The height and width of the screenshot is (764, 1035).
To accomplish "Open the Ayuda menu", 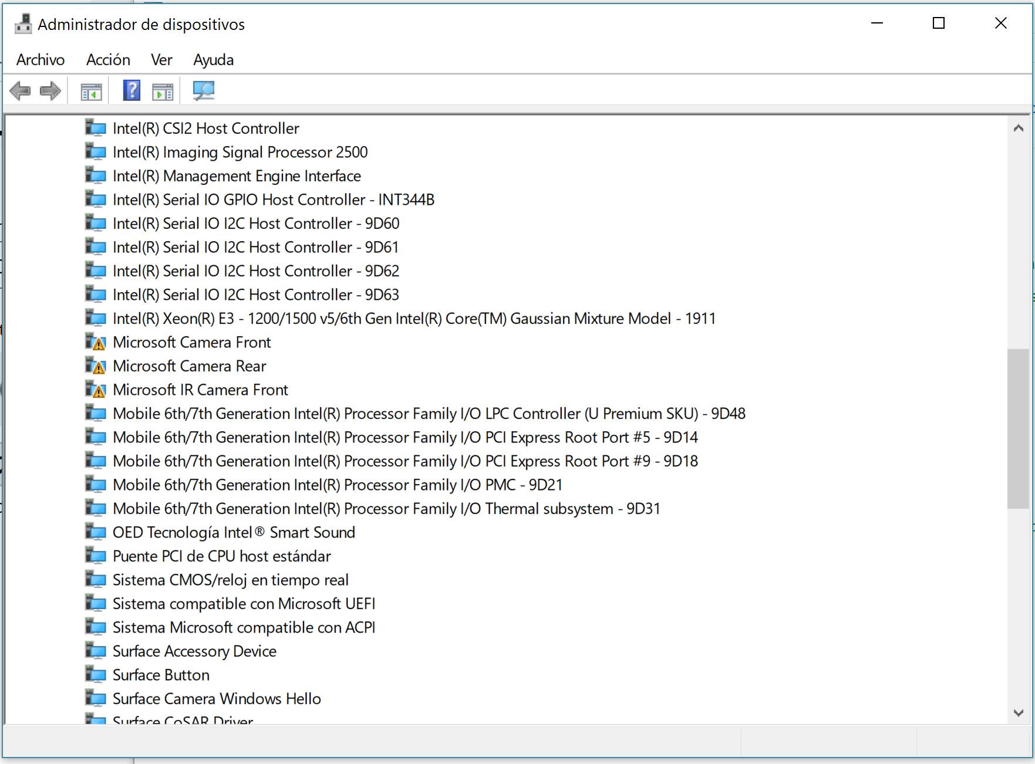I will 214,60.
